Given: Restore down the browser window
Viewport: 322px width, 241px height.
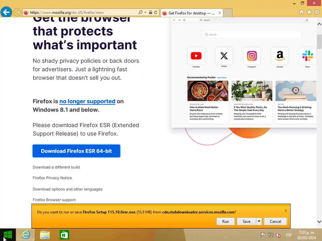Looking at the screenshot, I should point(302,3).
